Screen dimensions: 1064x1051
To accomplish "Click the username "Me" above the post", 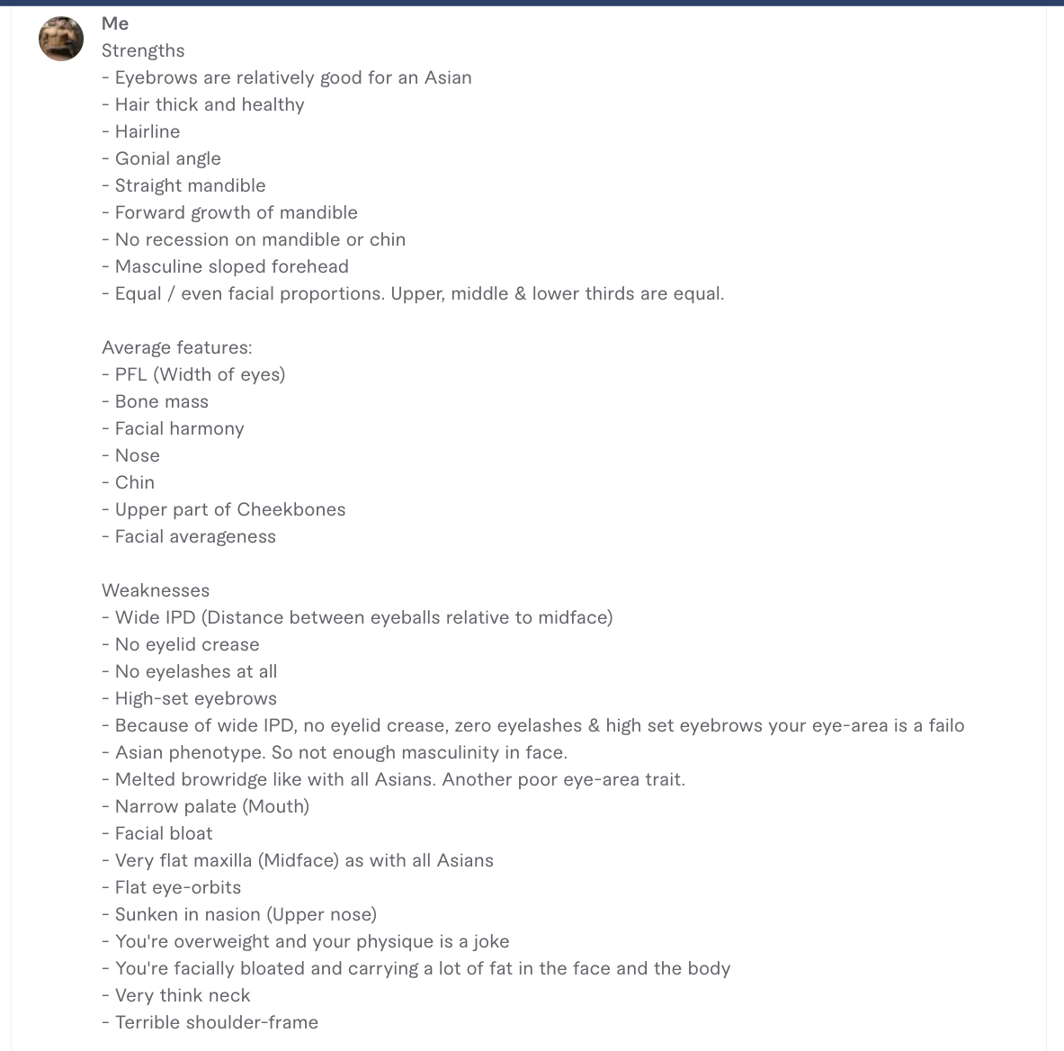I will [x=115, y=23].
